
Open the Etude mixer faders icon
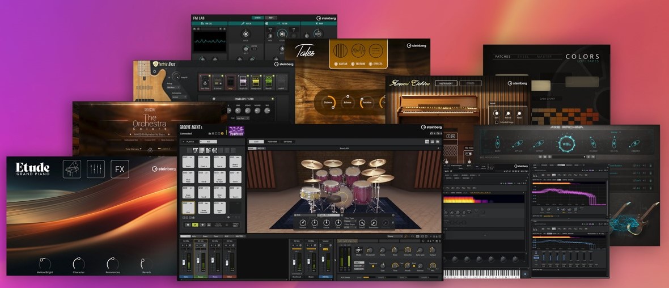tap(95, 169)
